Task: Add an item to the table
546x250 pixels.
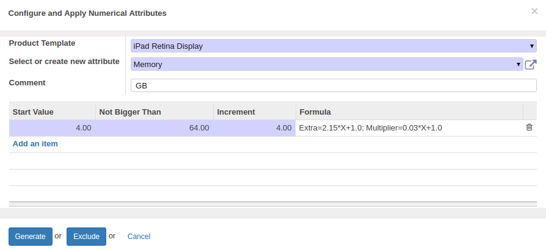Action: tap(35, 144)
